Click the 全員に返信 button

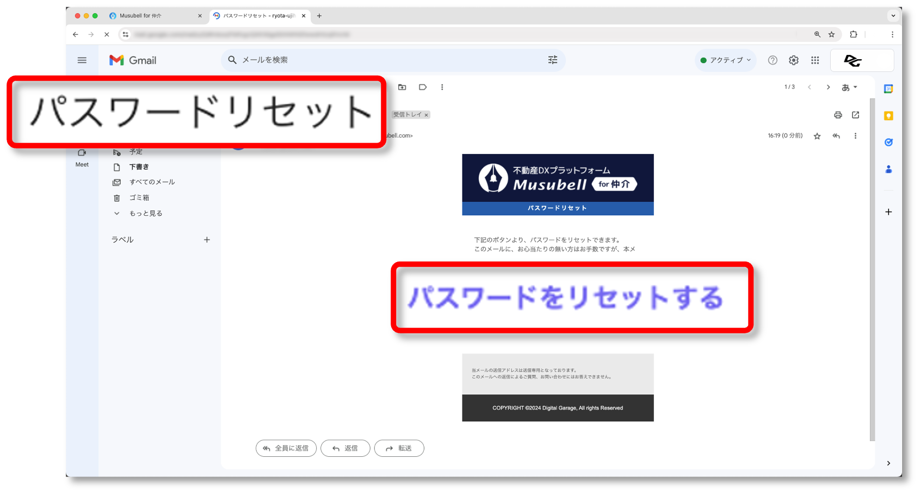coord(286,448)
